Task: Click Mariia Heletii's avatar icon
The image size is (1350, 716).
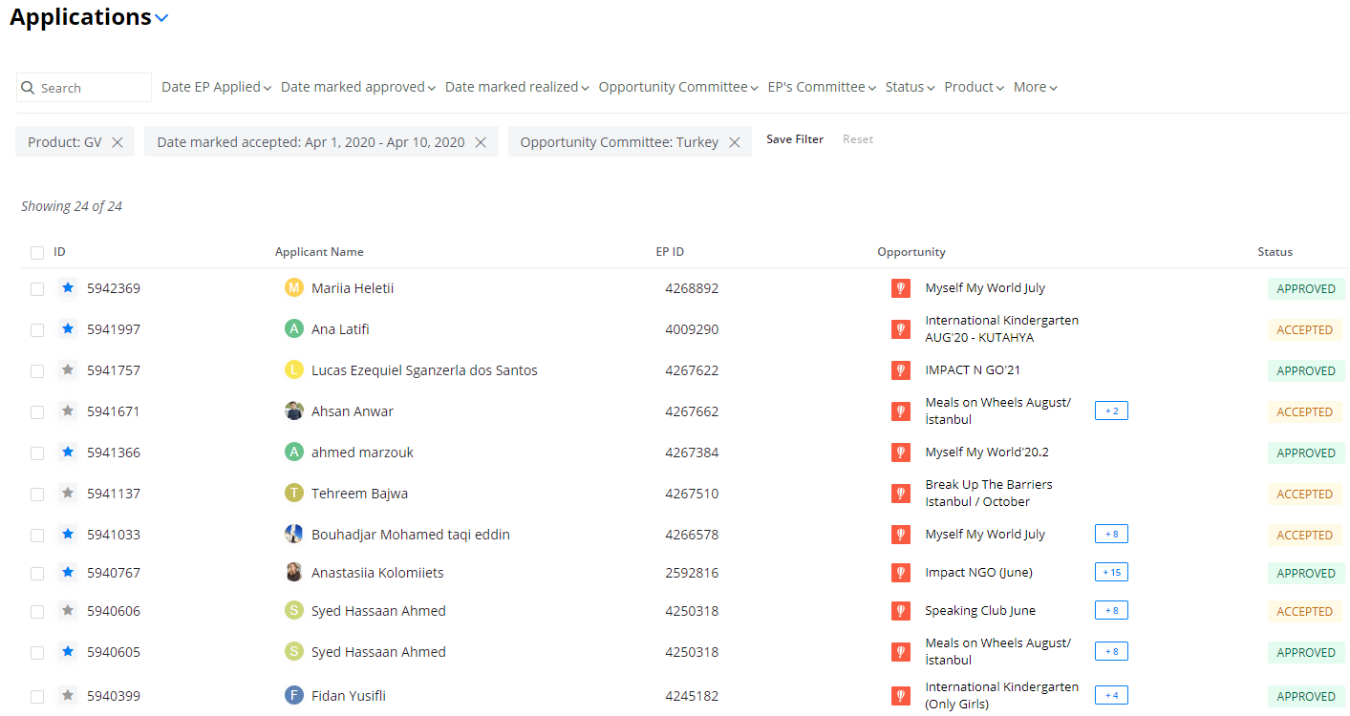Action: (x=294, y=287)
